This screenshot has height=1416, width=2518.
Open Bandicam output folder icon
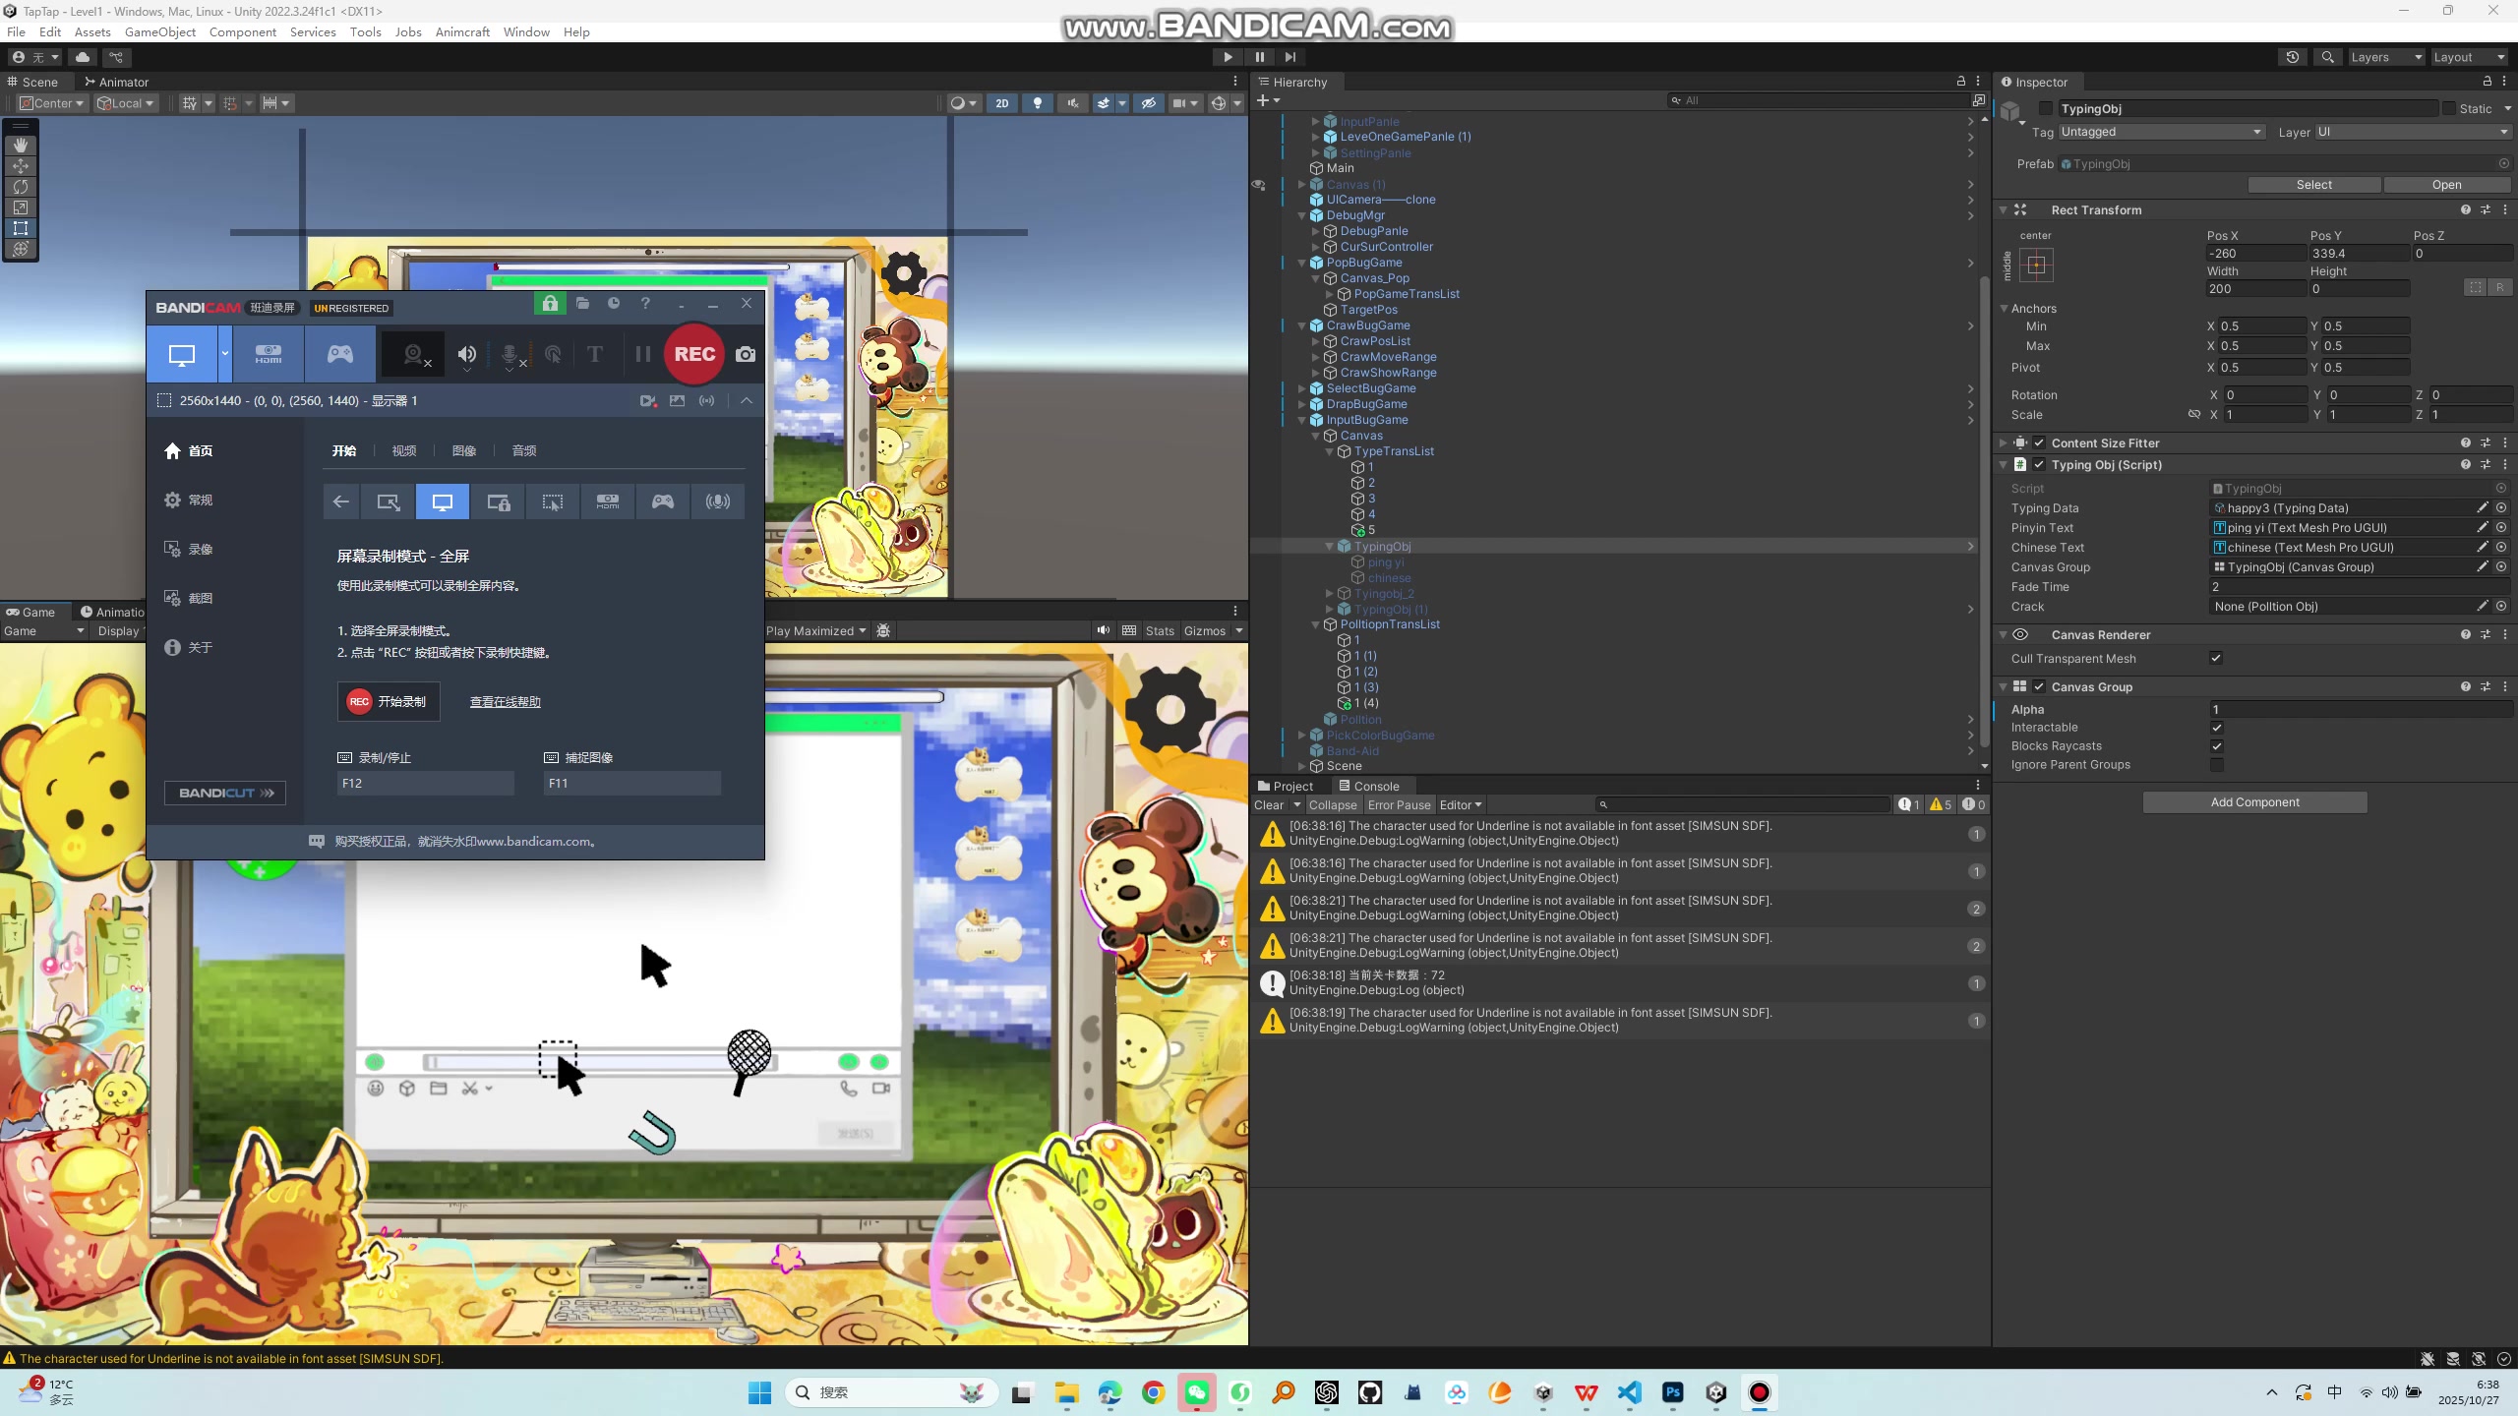(x=582, y=304)
